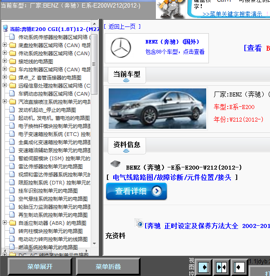Expand 车内控制器区域网络 (CAN) node

(x=5, y=69)
